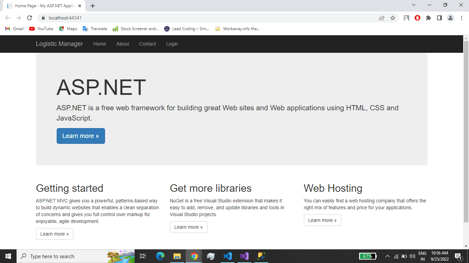
Task: Click the Web Hosting heading
Action: pyautogui.click(x=333, y=188)
